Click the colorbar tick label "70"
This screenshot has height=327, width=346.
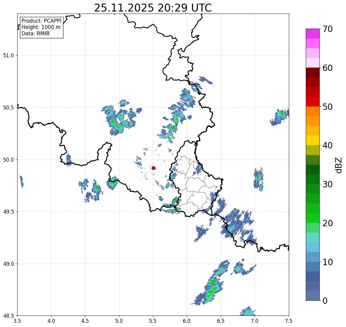pos(328,29)
